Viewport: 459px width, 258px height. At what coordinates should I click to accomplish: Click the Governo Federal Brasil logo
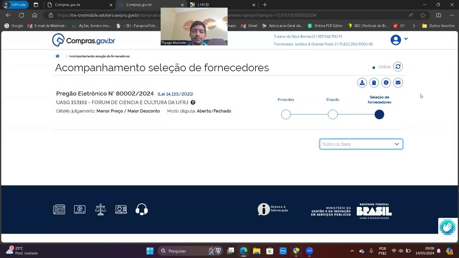click(374, 211)
